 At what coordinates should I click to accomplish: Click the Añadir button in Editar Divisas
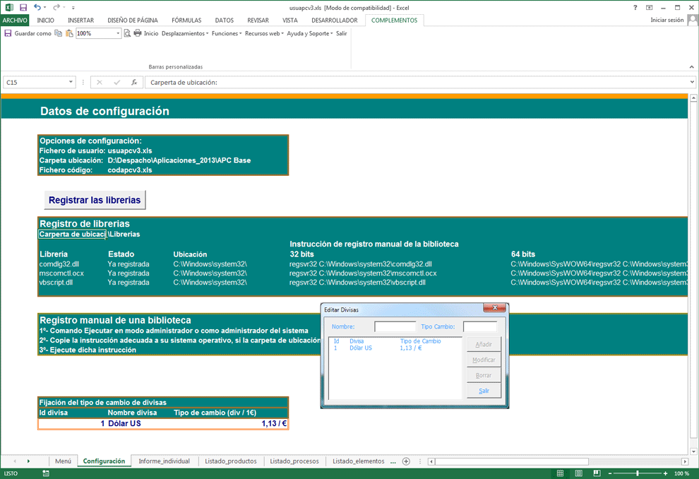(x=484, y=344)
